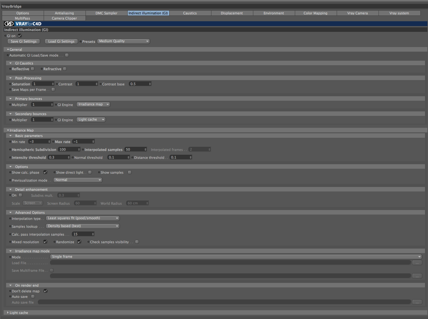Click the animation dot beside GI on
The image size is (428, 319).
click(x=5, y=36)
